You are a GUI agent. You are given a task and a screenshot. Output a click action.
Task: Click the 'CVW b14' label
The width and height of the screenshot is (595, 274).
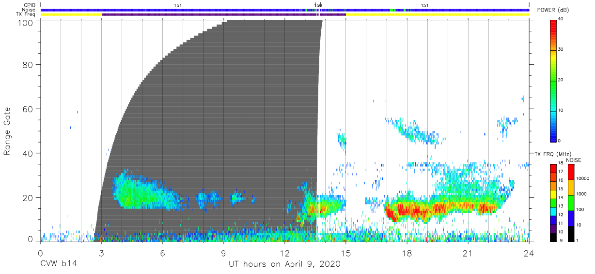tap(59, 264)
